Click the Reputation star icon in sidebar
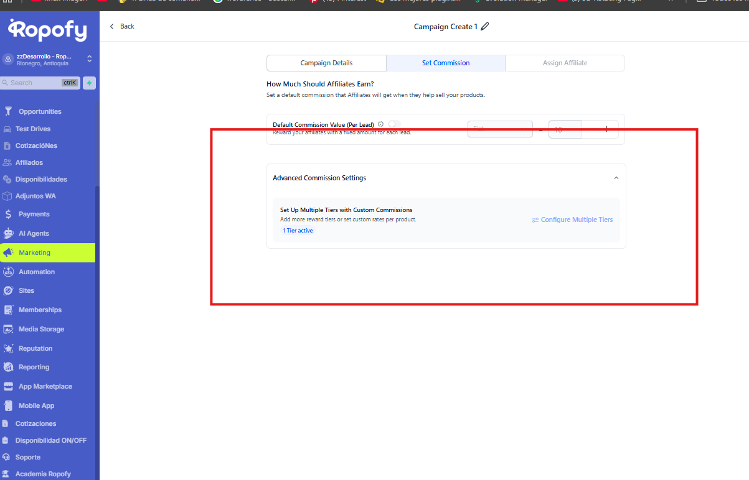This screenshot has width=749, height=480. point(8,348)
